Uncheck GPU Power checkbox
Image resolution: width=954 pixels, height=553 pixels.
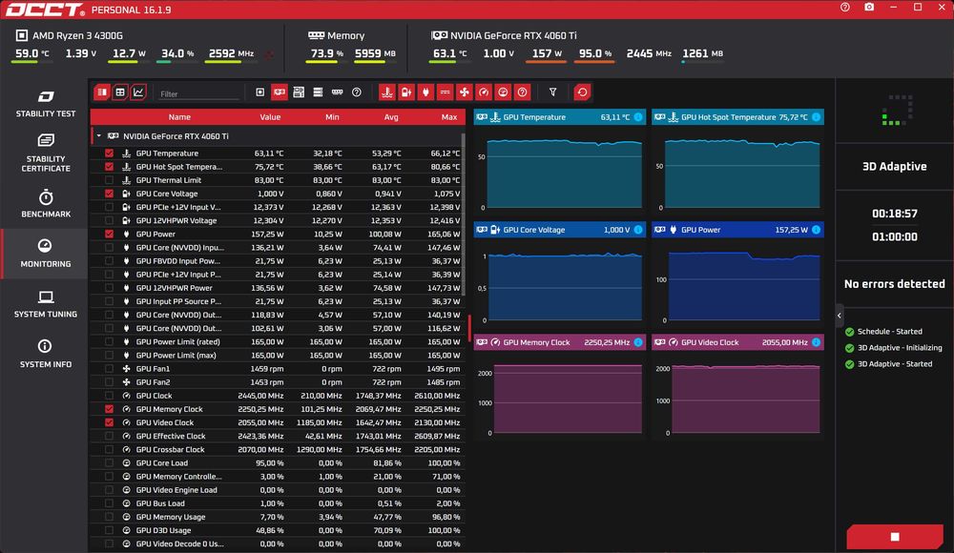point(109,234)
